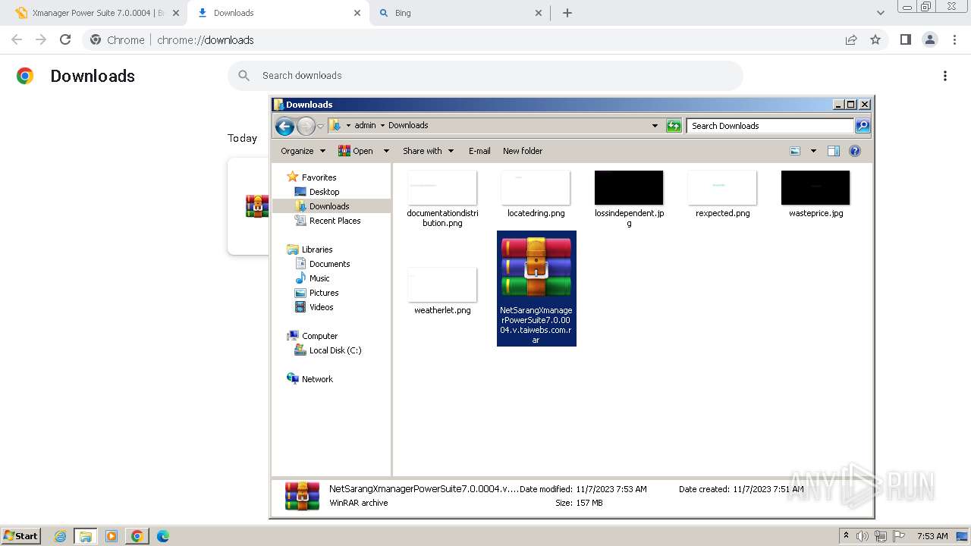Select Downloads in the navigation pane
The image size is (971, 546).
tap(329, 206)
